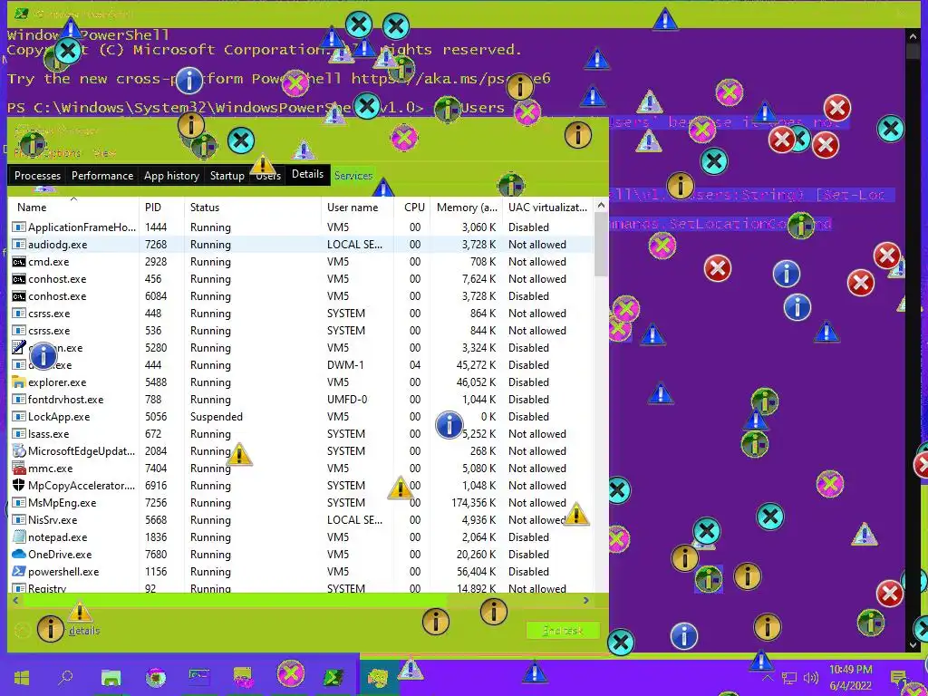
Task: Click icon of conhost.exe with PID 6084
Action: pos(19,296)
